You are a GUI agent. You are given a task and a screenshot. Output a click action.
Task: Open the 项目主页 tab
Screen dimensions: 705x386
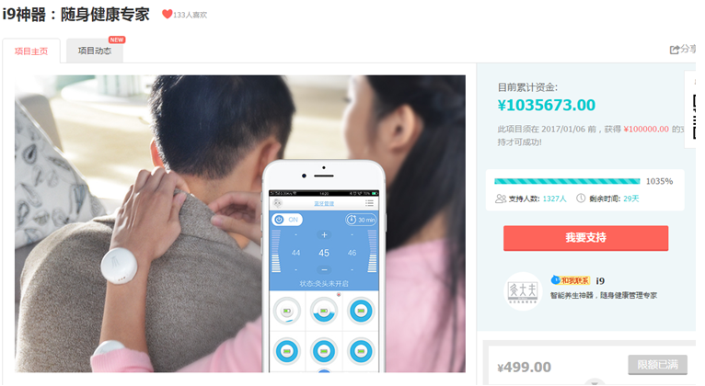(31, 51)
